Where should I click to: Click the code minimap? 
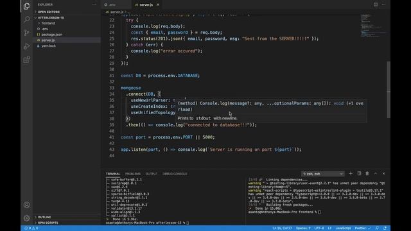372,26
